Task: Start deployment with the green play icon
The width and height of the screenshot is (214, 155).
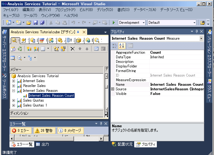Action: (113, 23)
